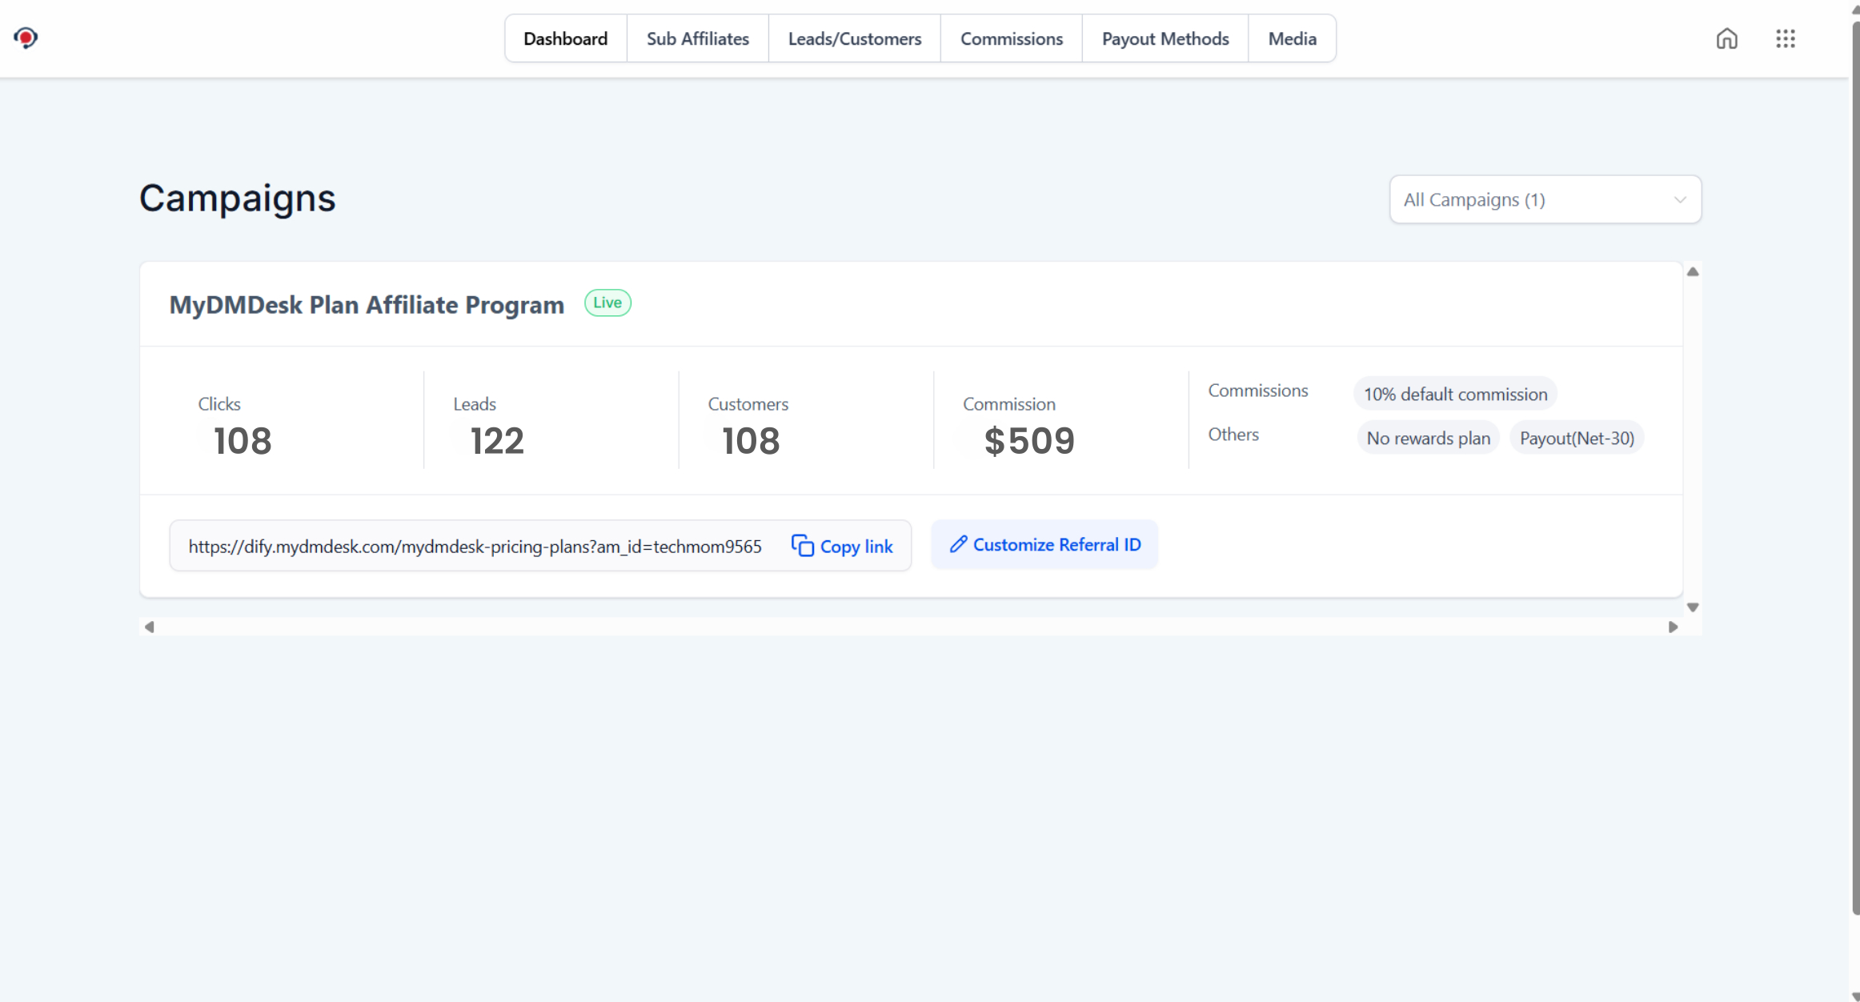Click the Campaigns heading
Image resolution: width=1860 pixels, height=1002 pixels.
(x=237, y=198)
